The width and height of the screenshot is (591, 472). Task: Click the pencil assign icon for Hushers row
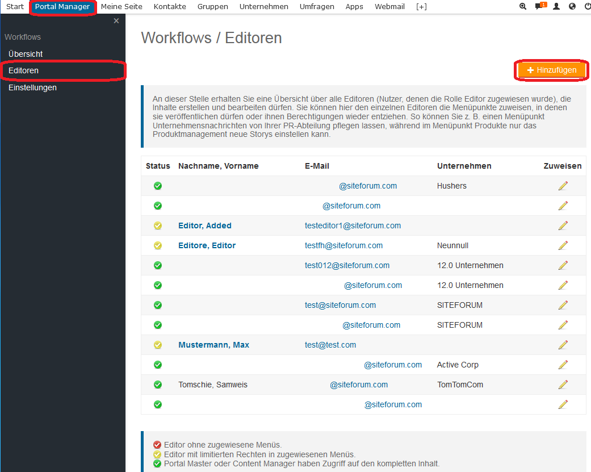563,186
